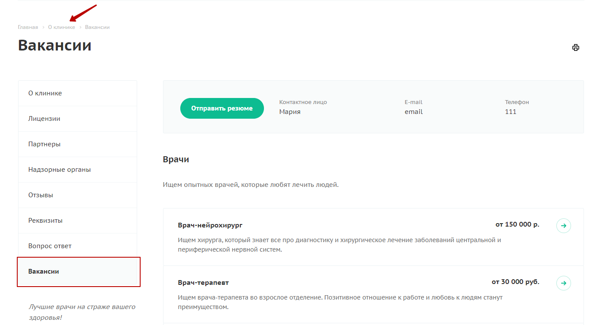Click the Отправить резюме button
590x325 pixels.
[222, 108]
